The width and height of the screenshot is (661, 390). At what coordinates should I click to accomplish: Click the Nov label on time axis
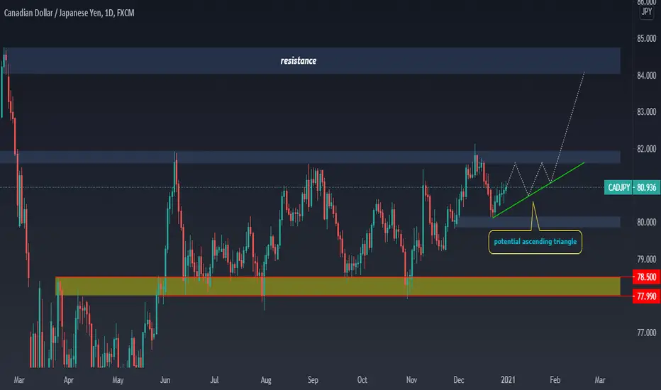[x=411, y=380]
